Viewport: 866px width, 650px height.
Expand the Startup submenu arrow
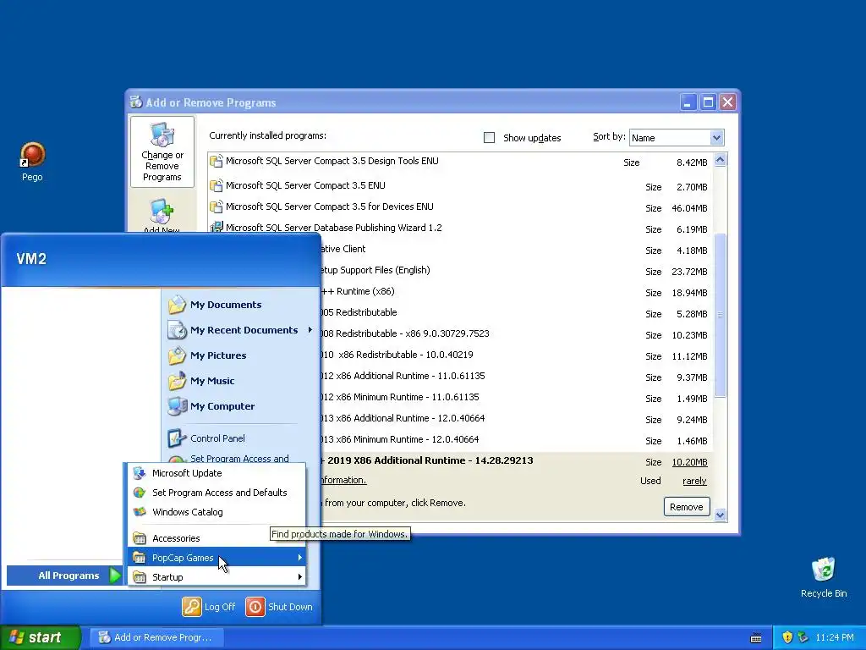pyautogui.click(x=300, y=577)
